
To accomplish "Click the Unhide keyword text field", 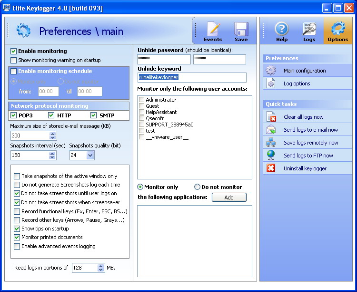I will [x=192, y=77].
